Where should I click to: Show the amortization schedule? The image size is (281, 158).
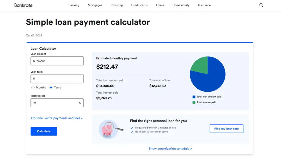(170, 148)
